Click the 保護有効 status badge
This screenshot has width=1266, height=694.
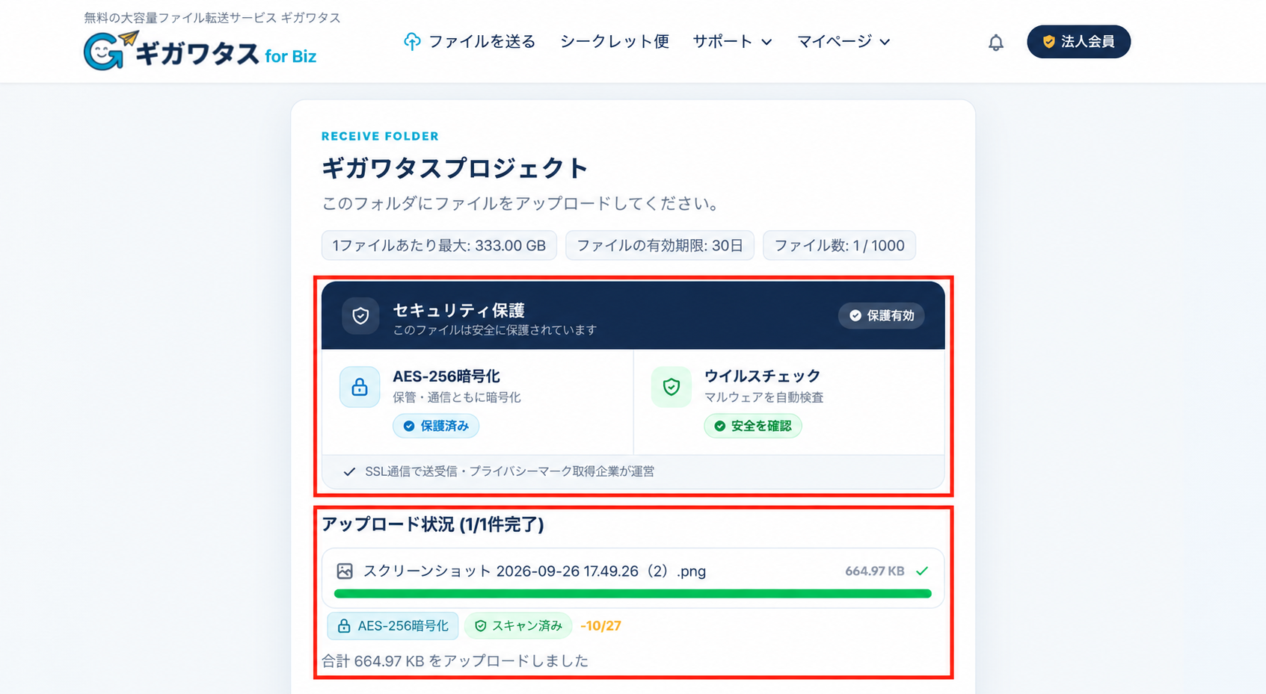click(x=881, y=316)
